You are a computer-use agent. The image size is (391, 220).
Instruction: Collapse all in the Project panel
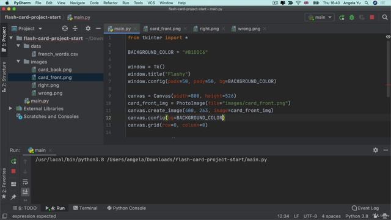click(x=75, y=29)
